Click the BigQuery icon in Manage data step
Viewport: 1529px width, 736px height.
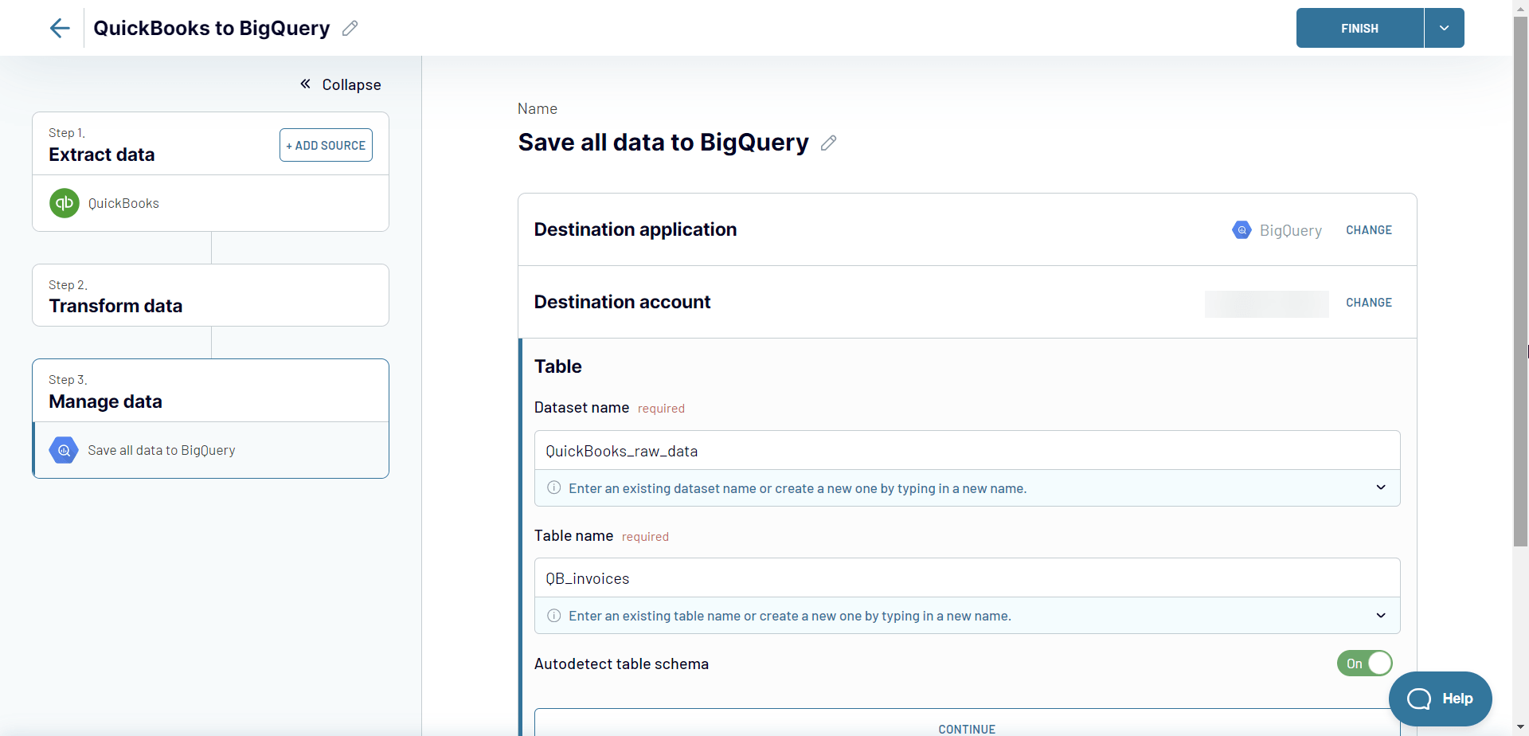pos(64,450)
